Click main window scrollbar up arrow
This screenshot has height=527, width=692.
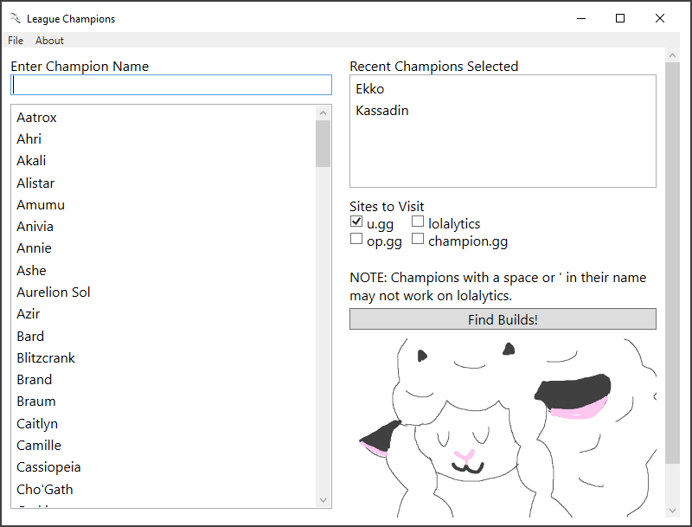672,55
